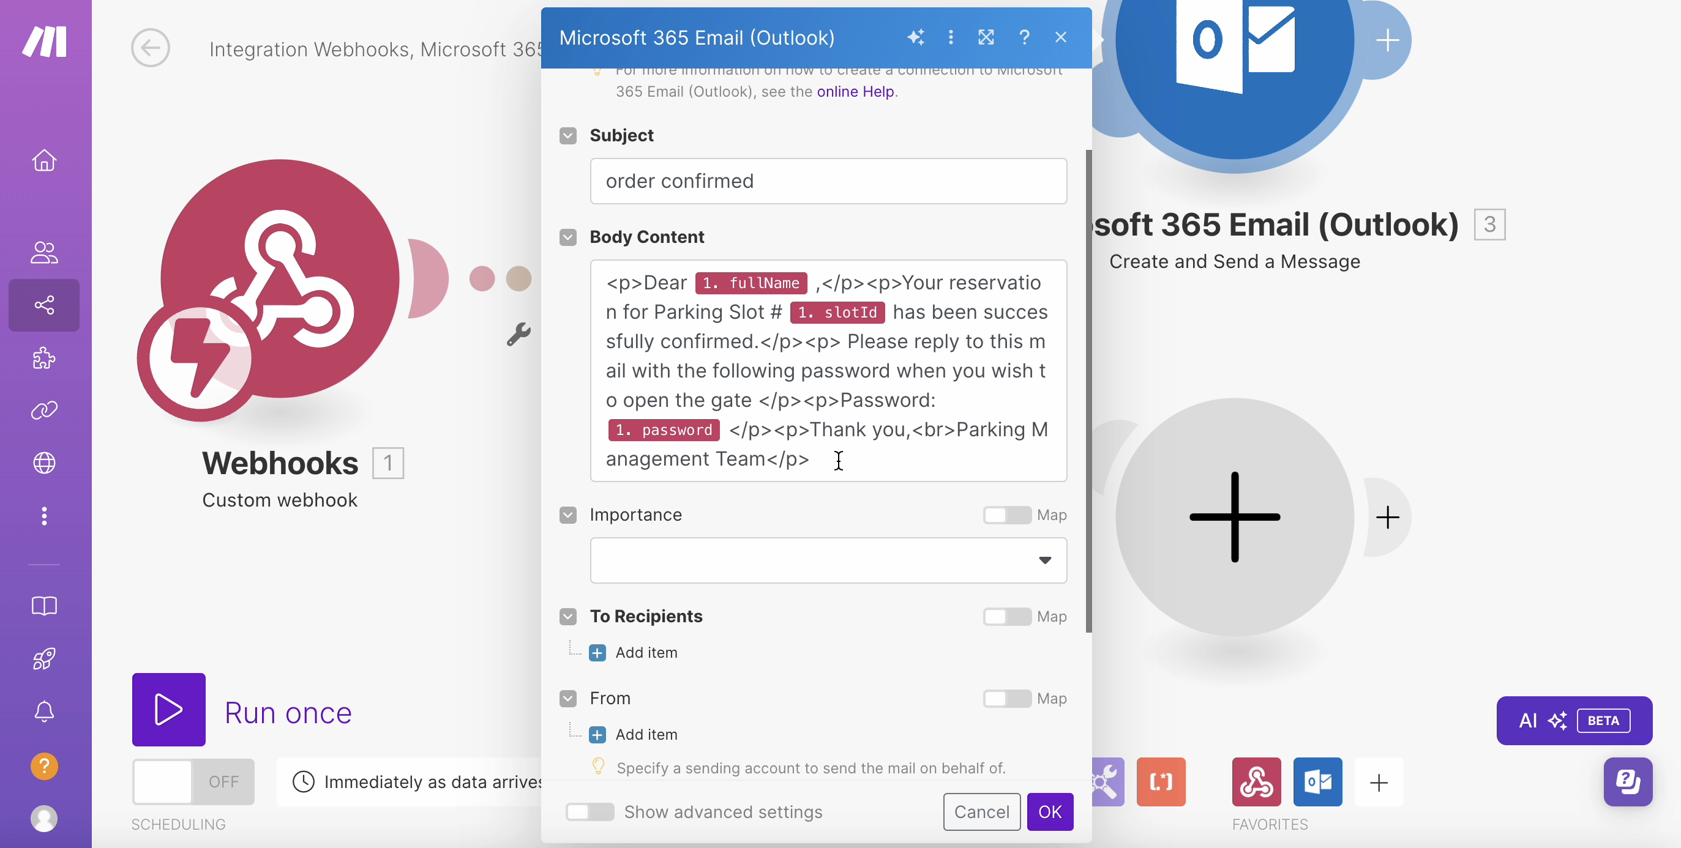Open the AI BETA assistant button
This screenshot has height=848, width=1681.
[x=1574, y=720]
